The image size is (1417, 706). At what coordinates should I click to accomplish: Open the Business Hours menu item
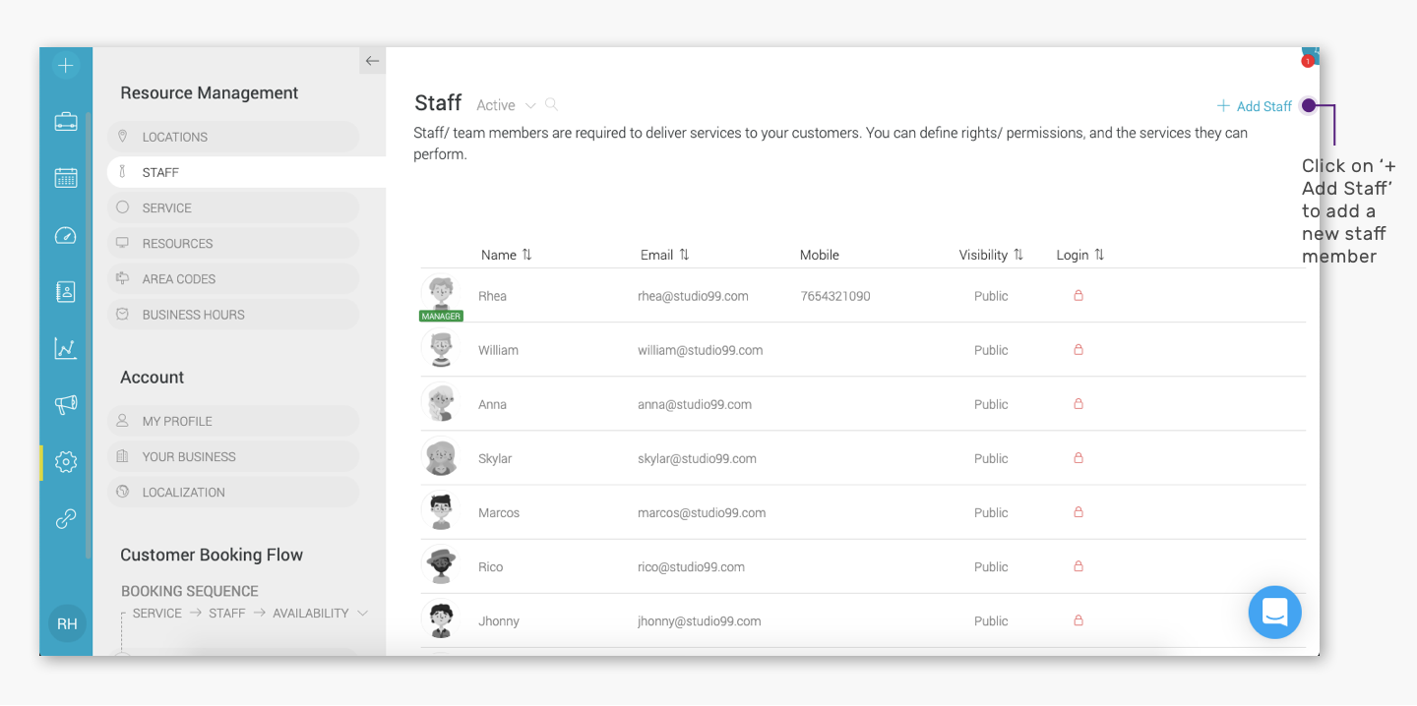[x=233, y=314]
